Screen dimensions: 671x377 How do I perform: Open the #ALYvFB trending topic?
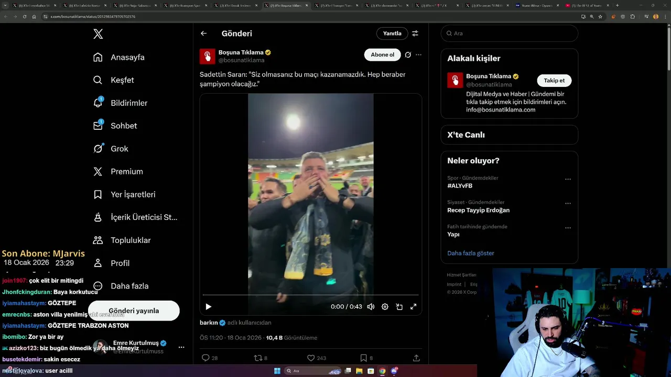pos(460,186)
